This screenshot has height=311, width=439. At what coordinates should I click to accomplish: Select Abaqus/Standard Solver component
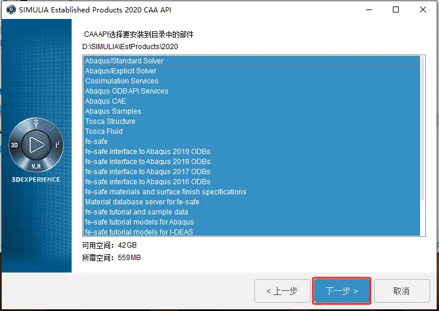251,61
